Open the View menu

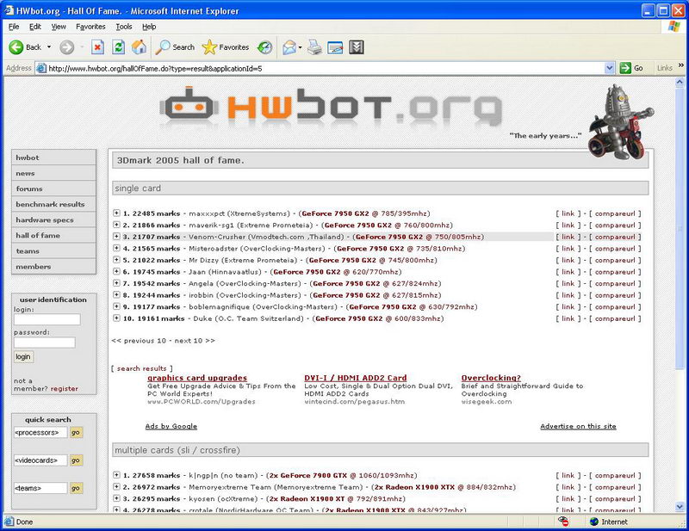pyautogui.click(x=59, y=27)
